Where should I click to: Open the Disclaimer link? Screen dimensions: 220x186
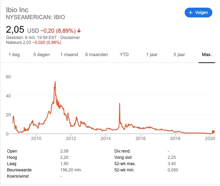[x=70, y=38]
